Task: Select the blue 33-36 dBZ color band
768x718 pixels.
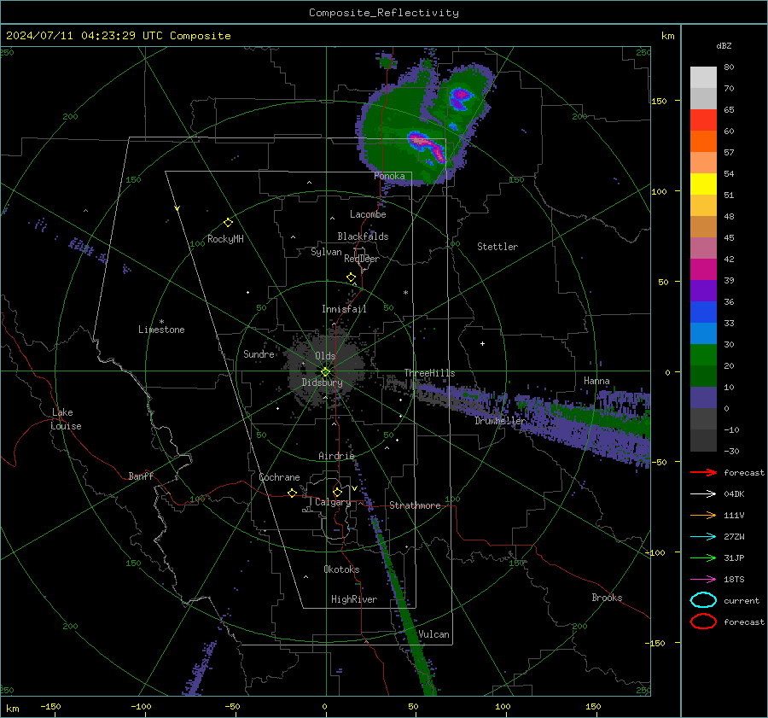Action: (x=703, y=312)
